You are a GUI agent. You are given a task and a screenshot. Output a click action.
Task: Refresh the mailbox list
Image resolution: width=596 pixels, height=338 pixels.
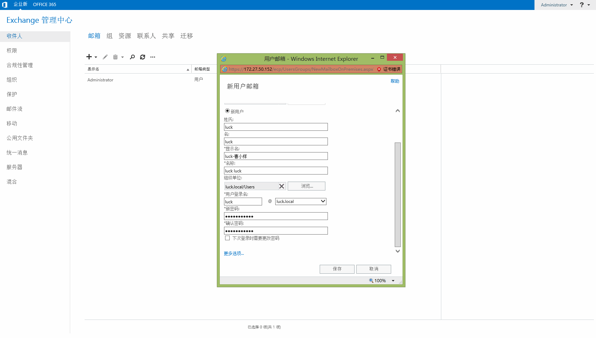143,57
